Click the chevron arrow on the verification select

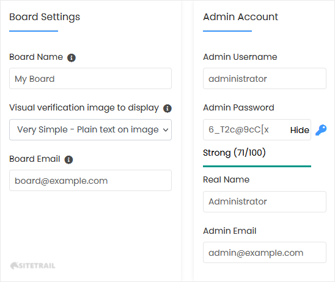(166, 129)
